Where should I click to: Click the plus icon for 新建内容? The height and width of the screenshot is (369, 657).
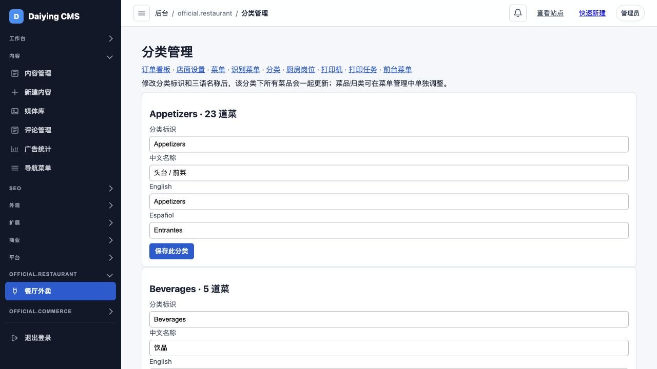click(x=15, y=92)
